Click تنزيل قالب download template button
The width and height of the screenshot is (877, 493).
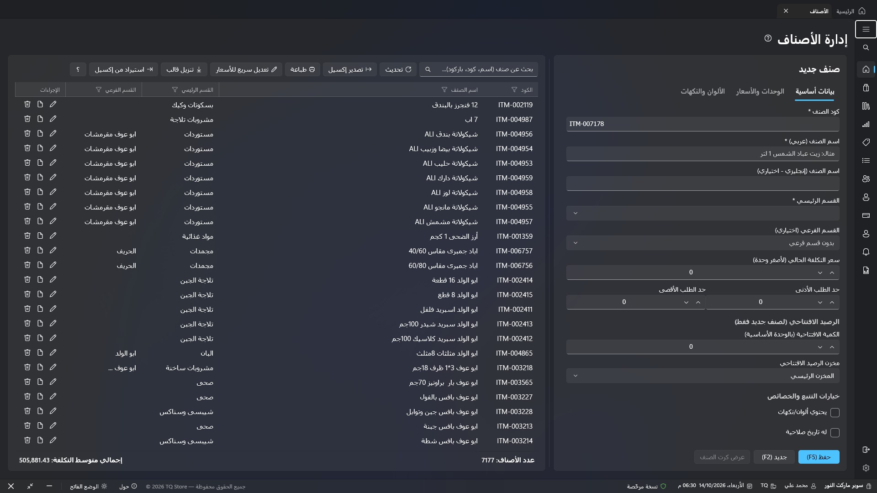click(184, 69)
